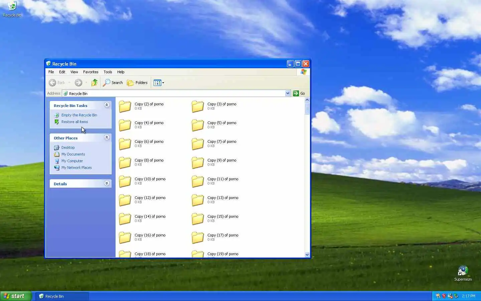Viewport: 481px width, 301px height.
Task: Click the Go button
Action: [x=299, y=93]
